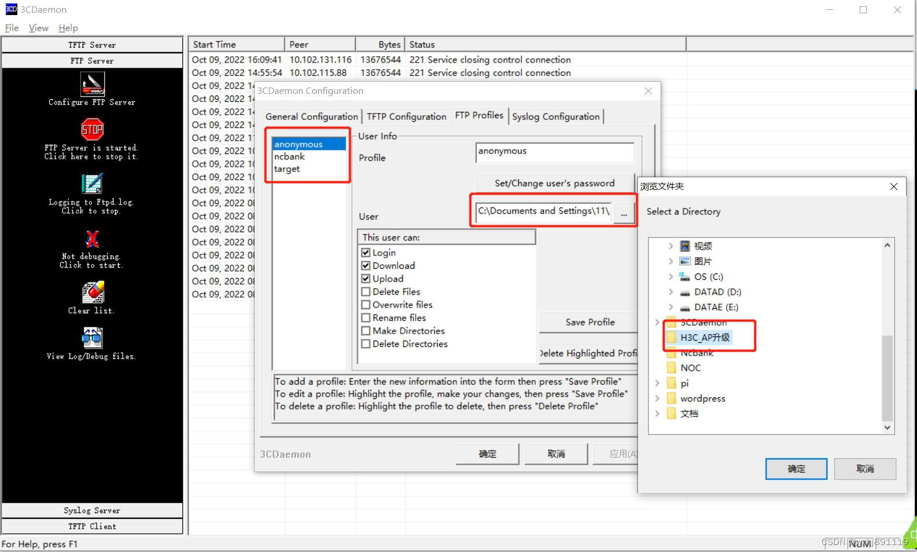
Task: Open the View menu
Action: coord(38,28)
